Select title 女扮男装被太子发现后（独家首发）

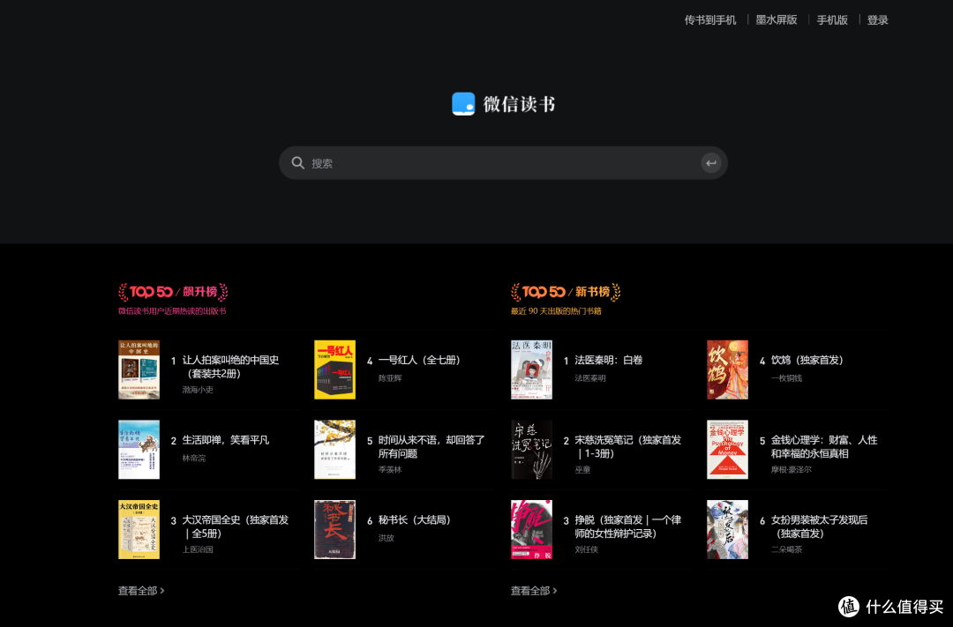tap(819, 526)
